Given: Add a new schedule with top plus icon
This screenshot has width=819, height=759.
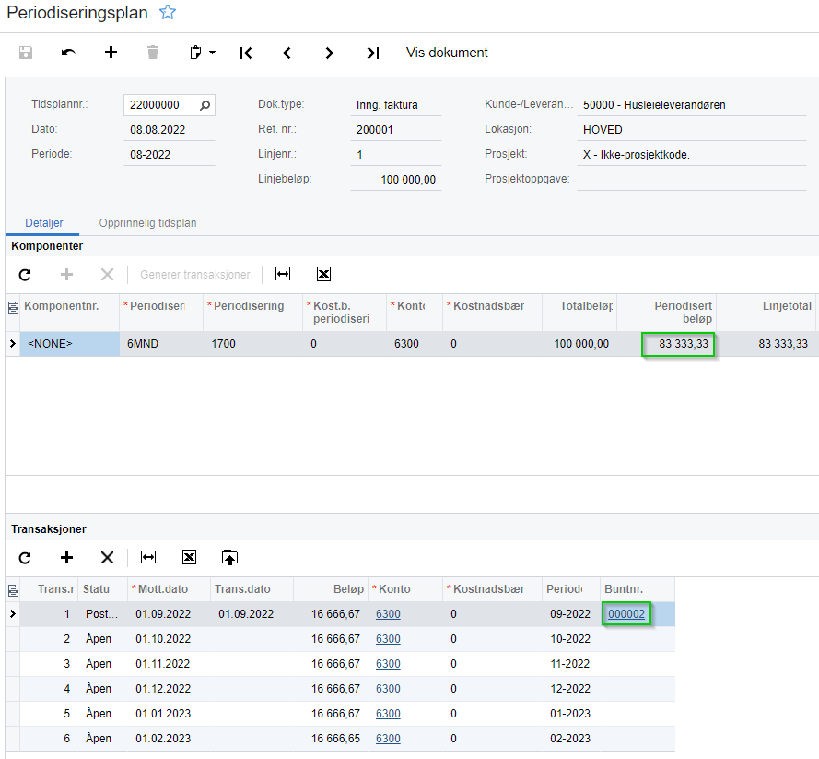Looking at the screenshot, I should (111, 53).
